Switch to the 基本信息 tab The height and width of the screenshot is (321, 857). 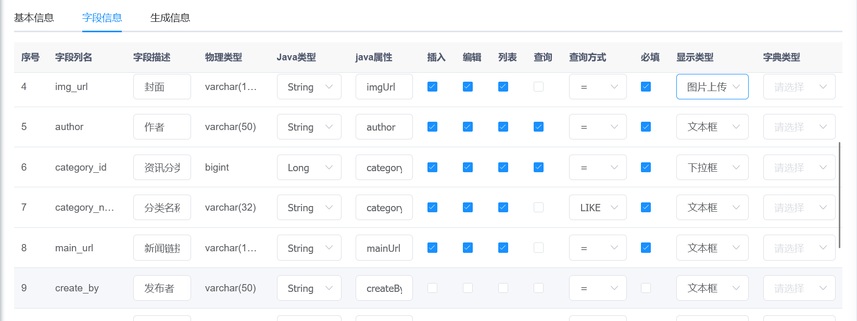34,18
